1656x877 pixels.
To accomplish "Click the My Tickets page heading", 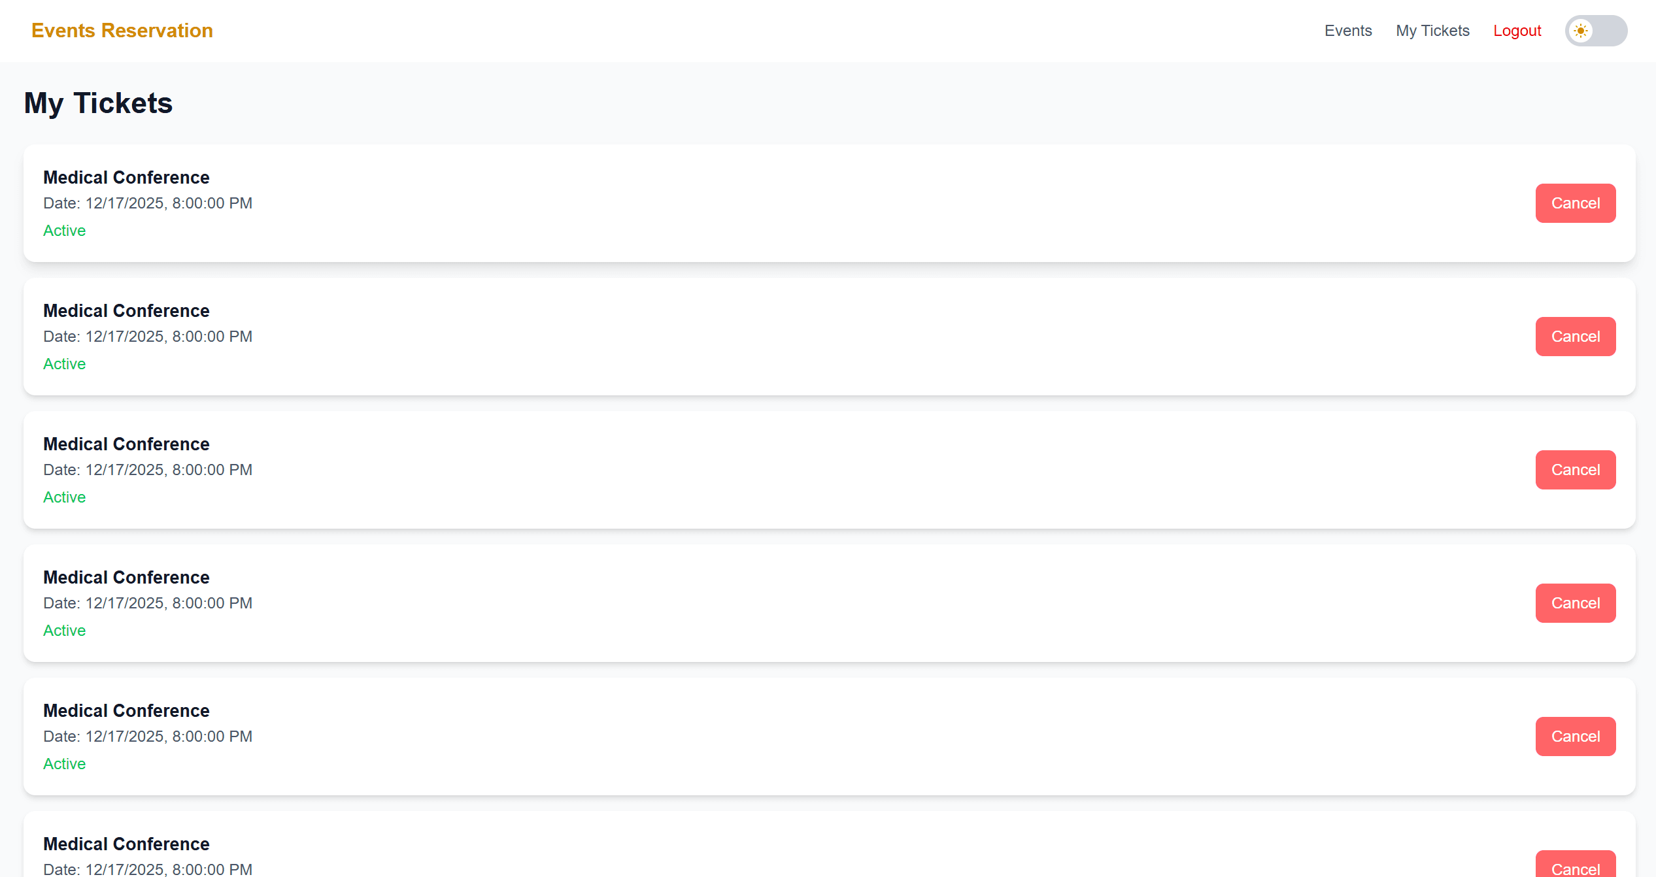I will click(x=98, y=103).
